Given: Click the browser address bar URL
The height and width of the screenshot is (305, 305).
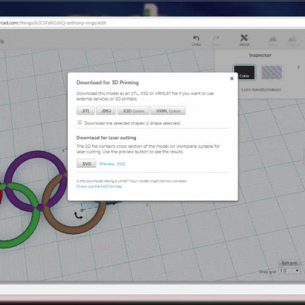Looking at the screenshot, I should [x=53, y=23].
